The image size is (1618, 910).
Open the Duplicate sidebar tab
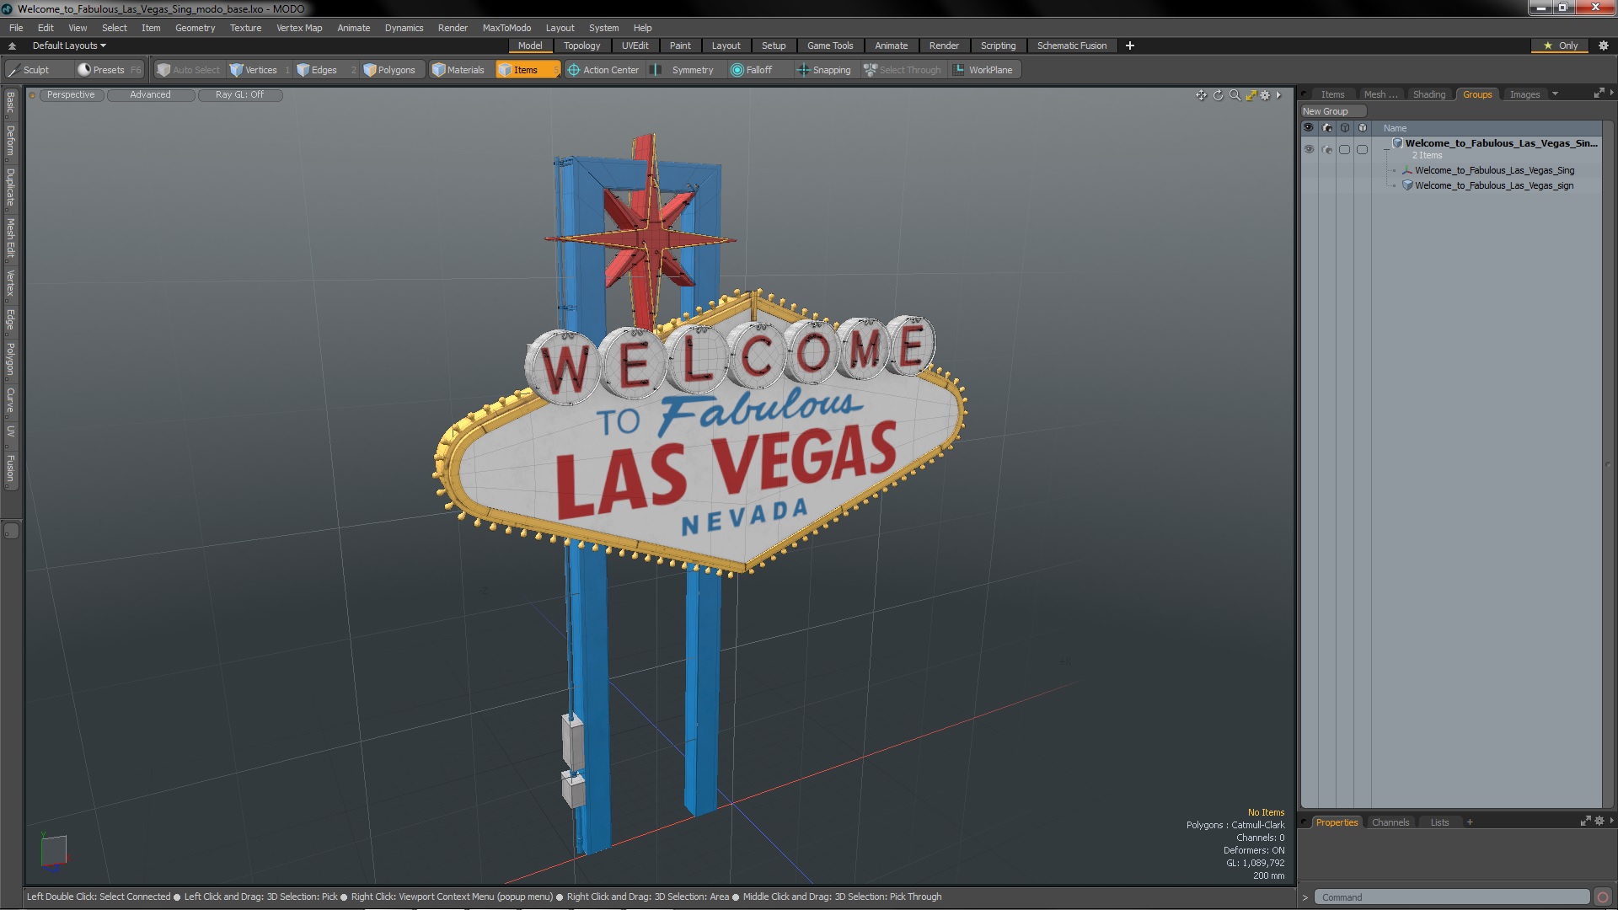point(11,187)
